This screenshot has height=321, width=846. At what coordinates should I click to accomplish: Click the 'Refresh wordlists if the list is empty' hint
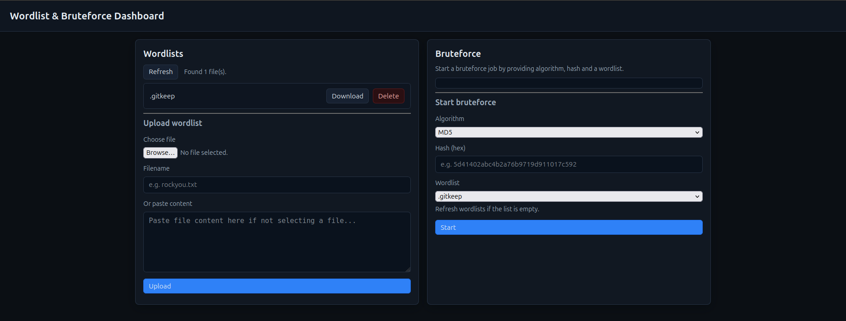coord(487,209)
